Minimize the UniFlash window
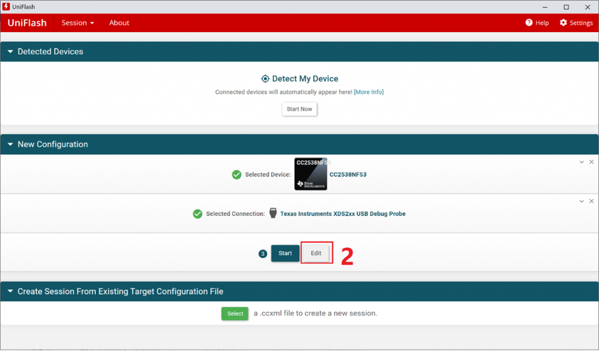The width and height of the screenshot is (599, 351). click(545, 7)
